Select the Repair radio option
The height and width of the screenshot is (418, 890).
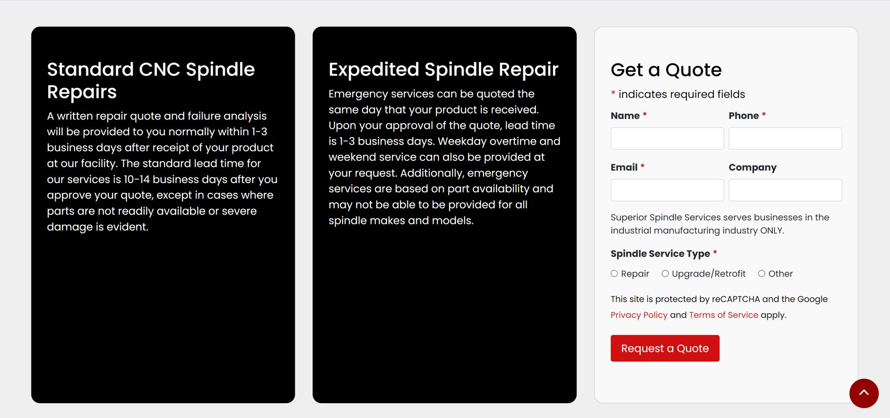point(614,274)
